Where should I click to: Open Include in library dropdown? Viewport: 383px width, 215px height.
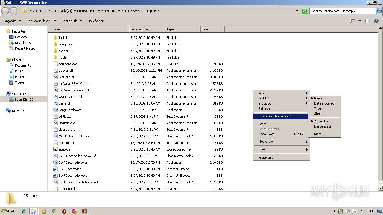(41, 21)
